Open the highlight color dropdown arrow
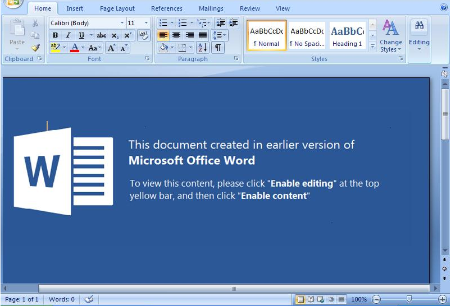The image size is (451, 306). click(x=64, y=48)
